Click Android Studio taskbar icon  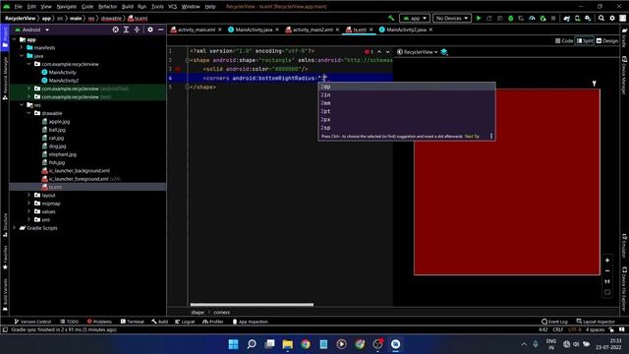pyautogui.click(x=395, y=344)
